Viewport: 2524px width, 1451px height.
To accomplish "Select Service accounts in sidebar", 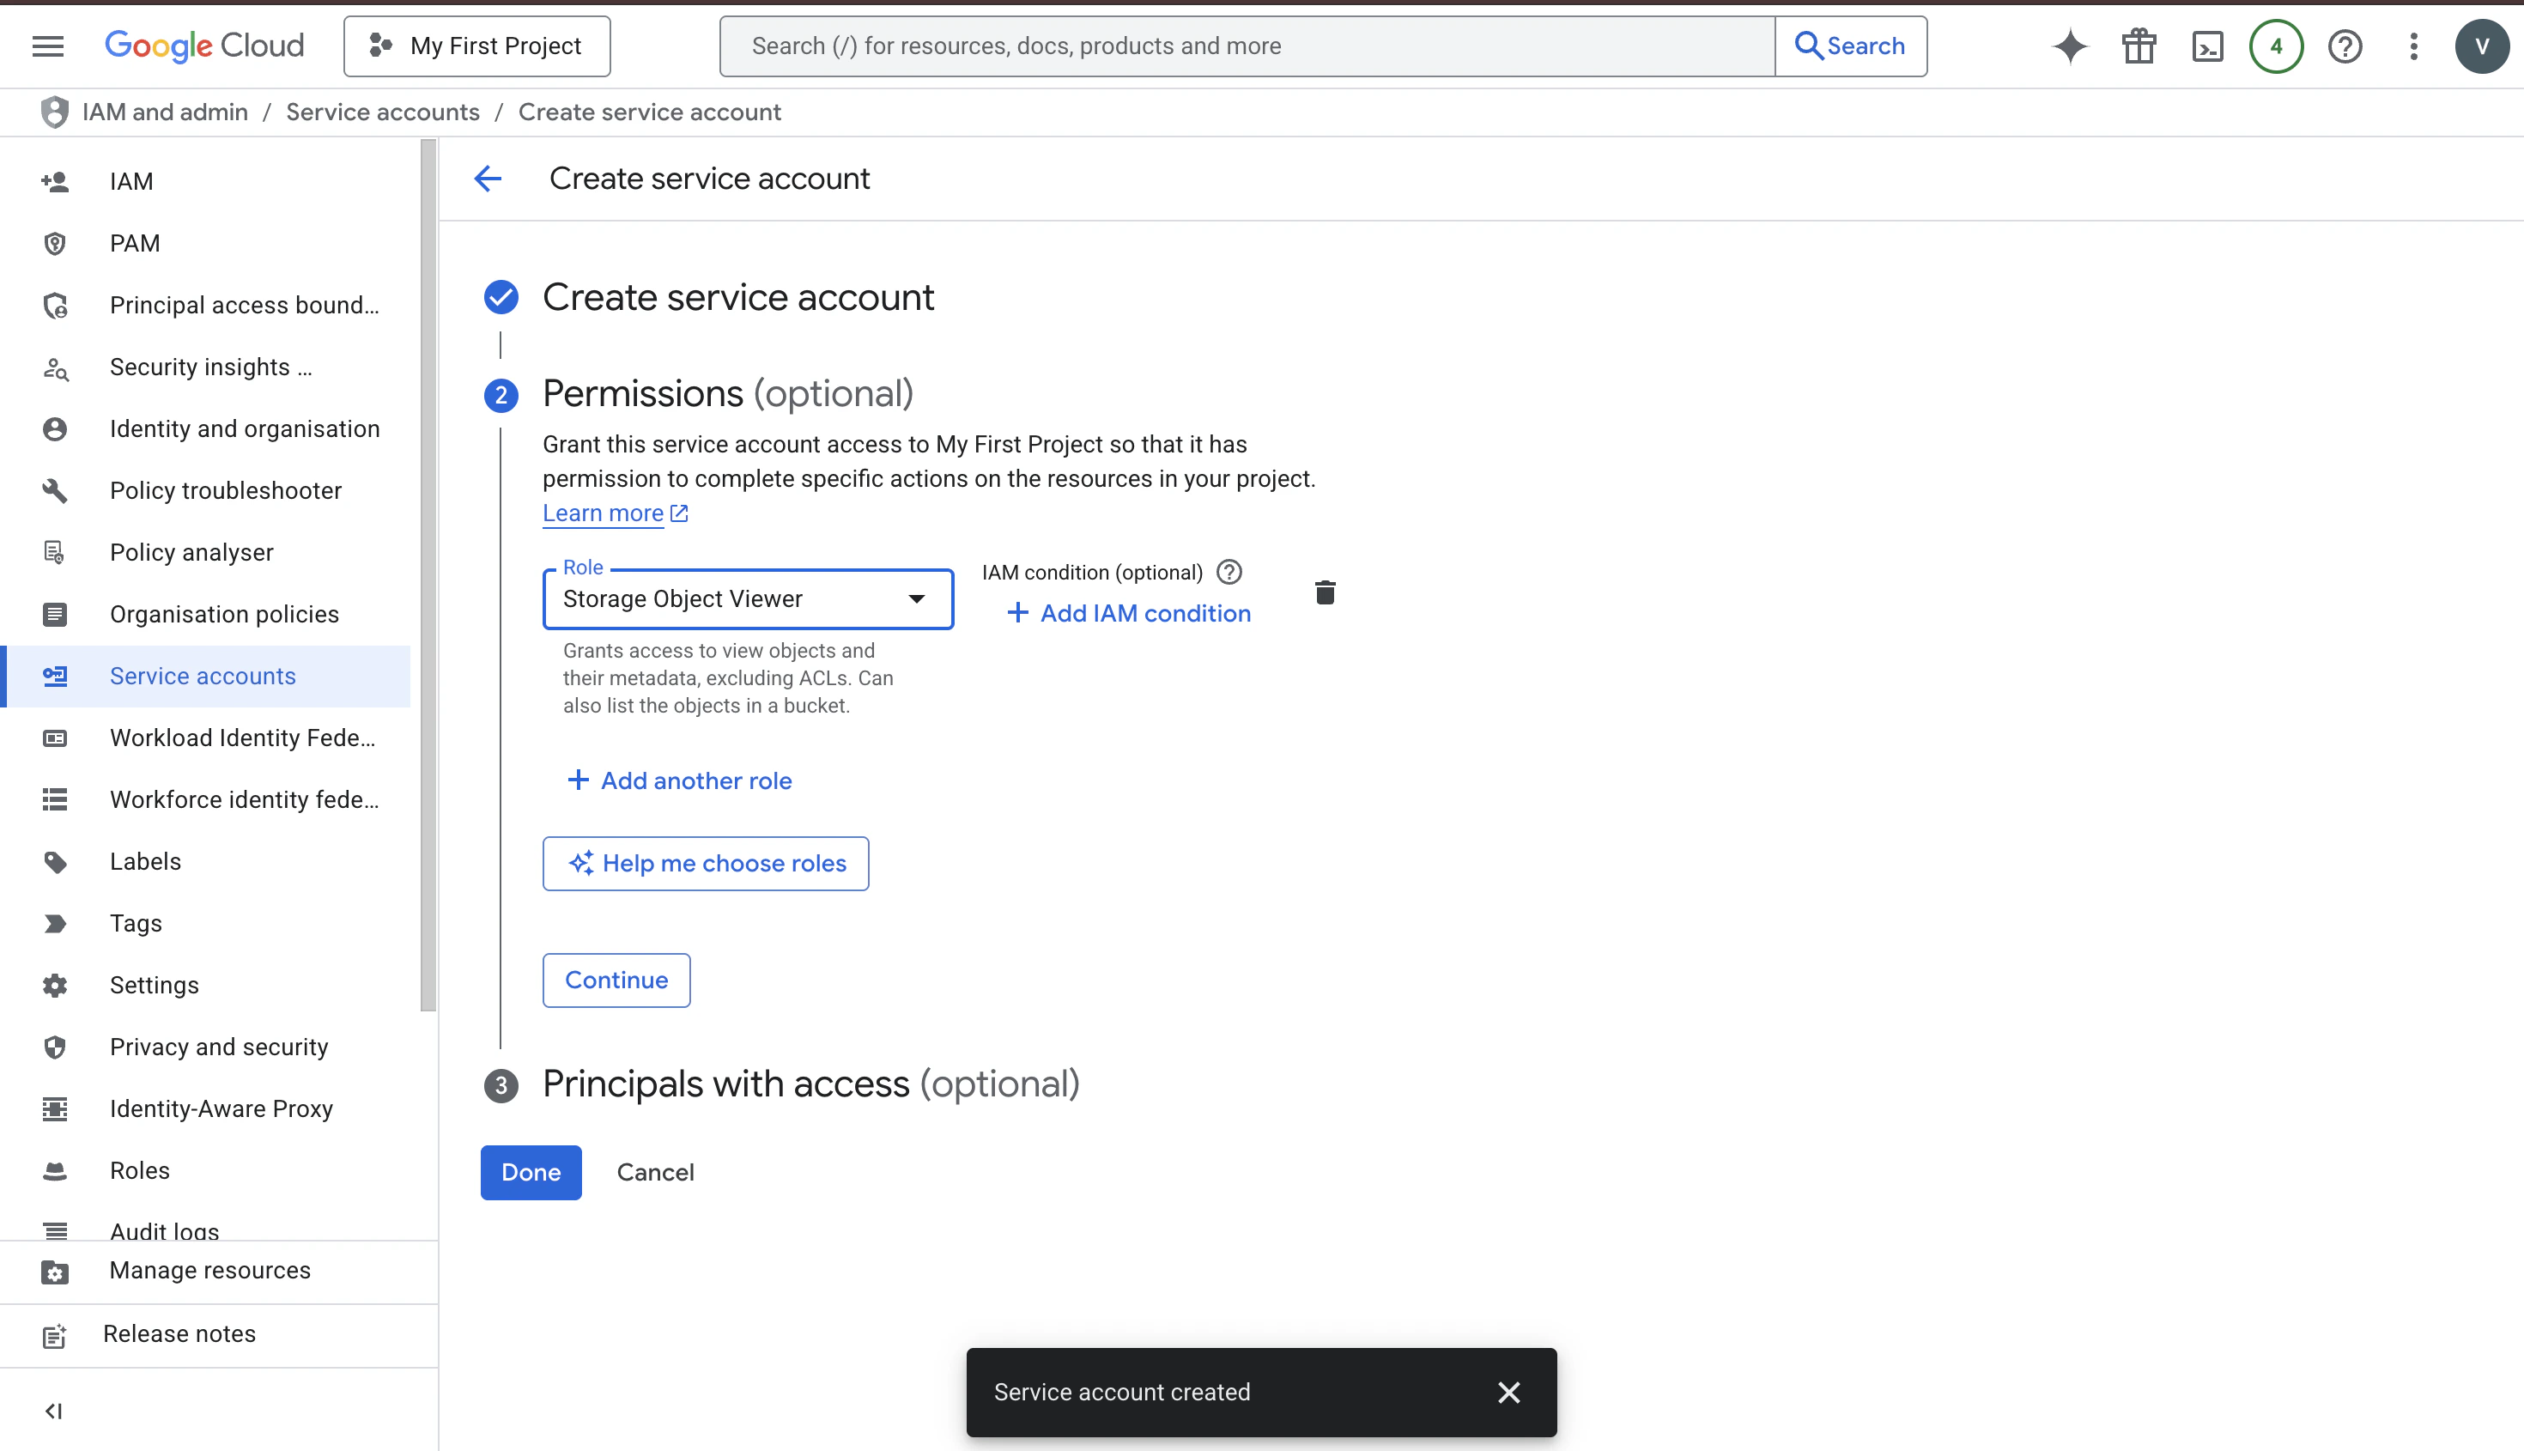I will pyautogui.click(x=205, y=676).
